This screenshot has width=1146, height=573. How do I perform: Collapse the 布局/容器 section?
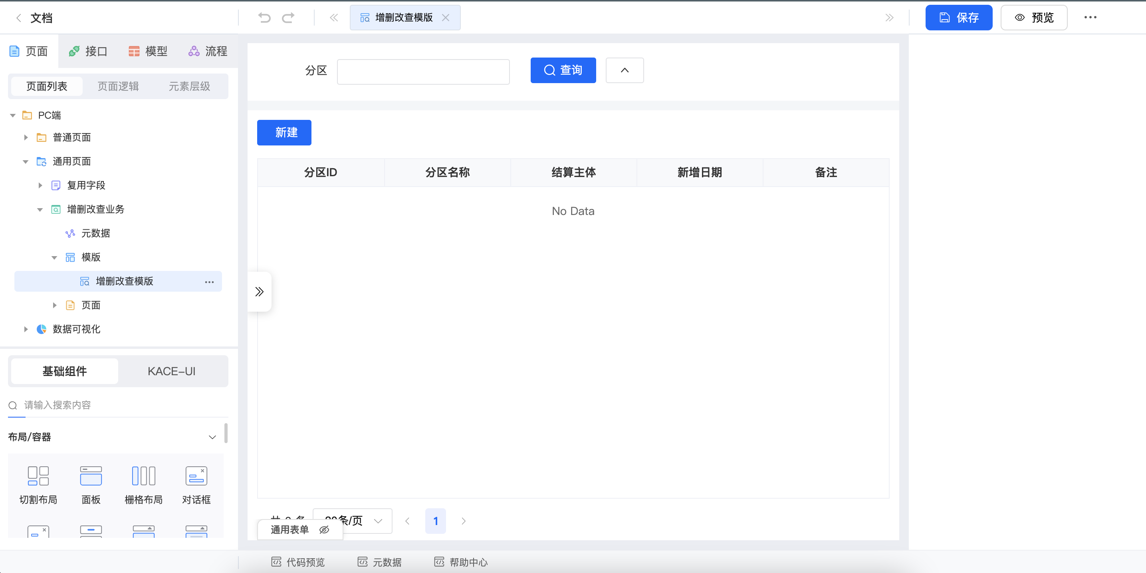[212, 437]
